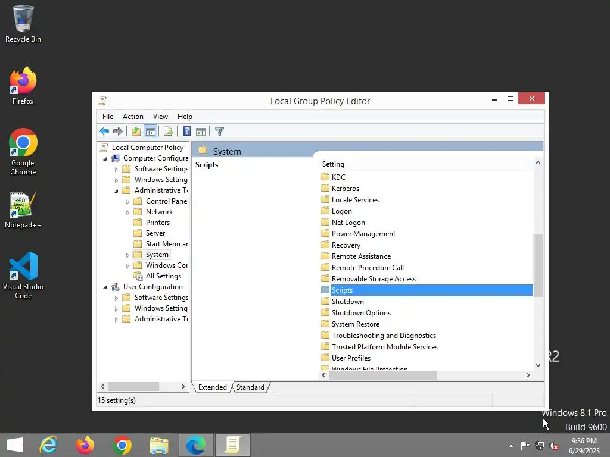Select the Shutdown Options folder
Viewport: 610px width, 457px height.
pos(361,313)
